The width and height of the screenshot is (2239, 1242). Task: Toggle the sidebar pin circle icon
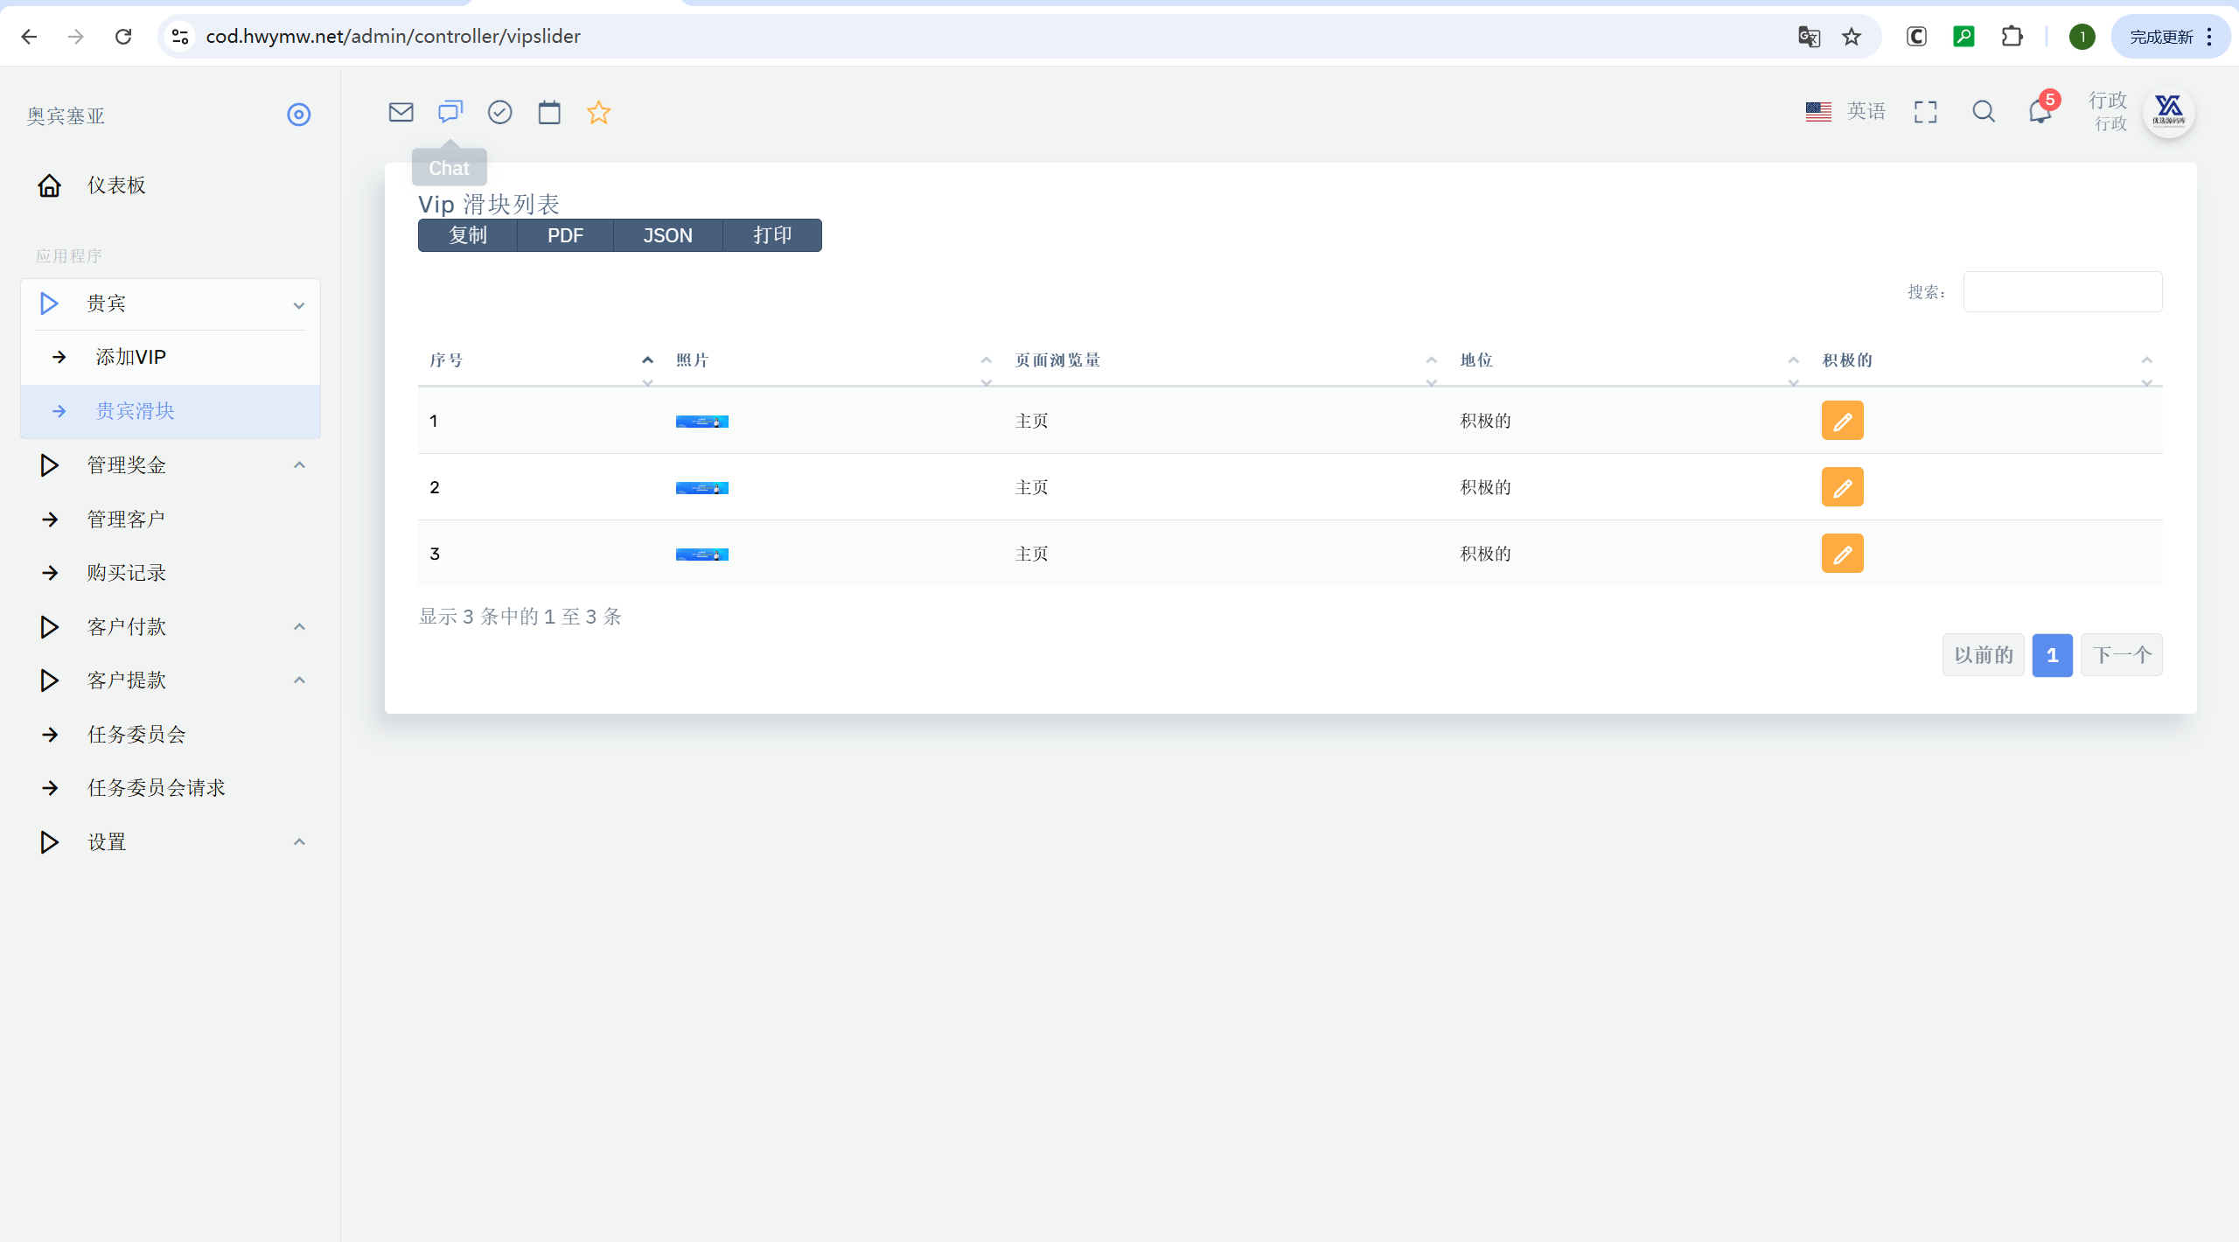point(298,115)
